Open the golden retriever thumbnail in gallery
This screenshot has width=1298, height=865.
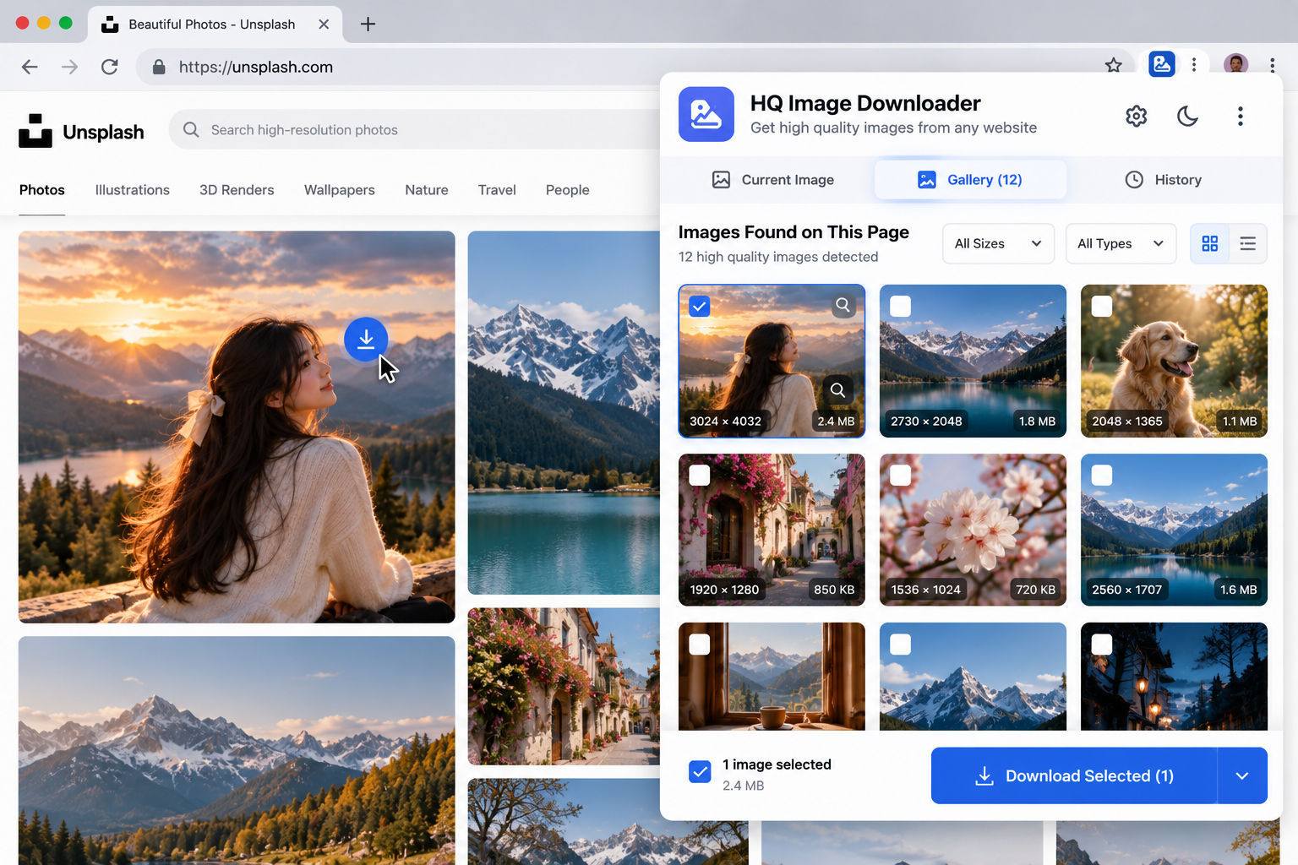[1174, 361]
